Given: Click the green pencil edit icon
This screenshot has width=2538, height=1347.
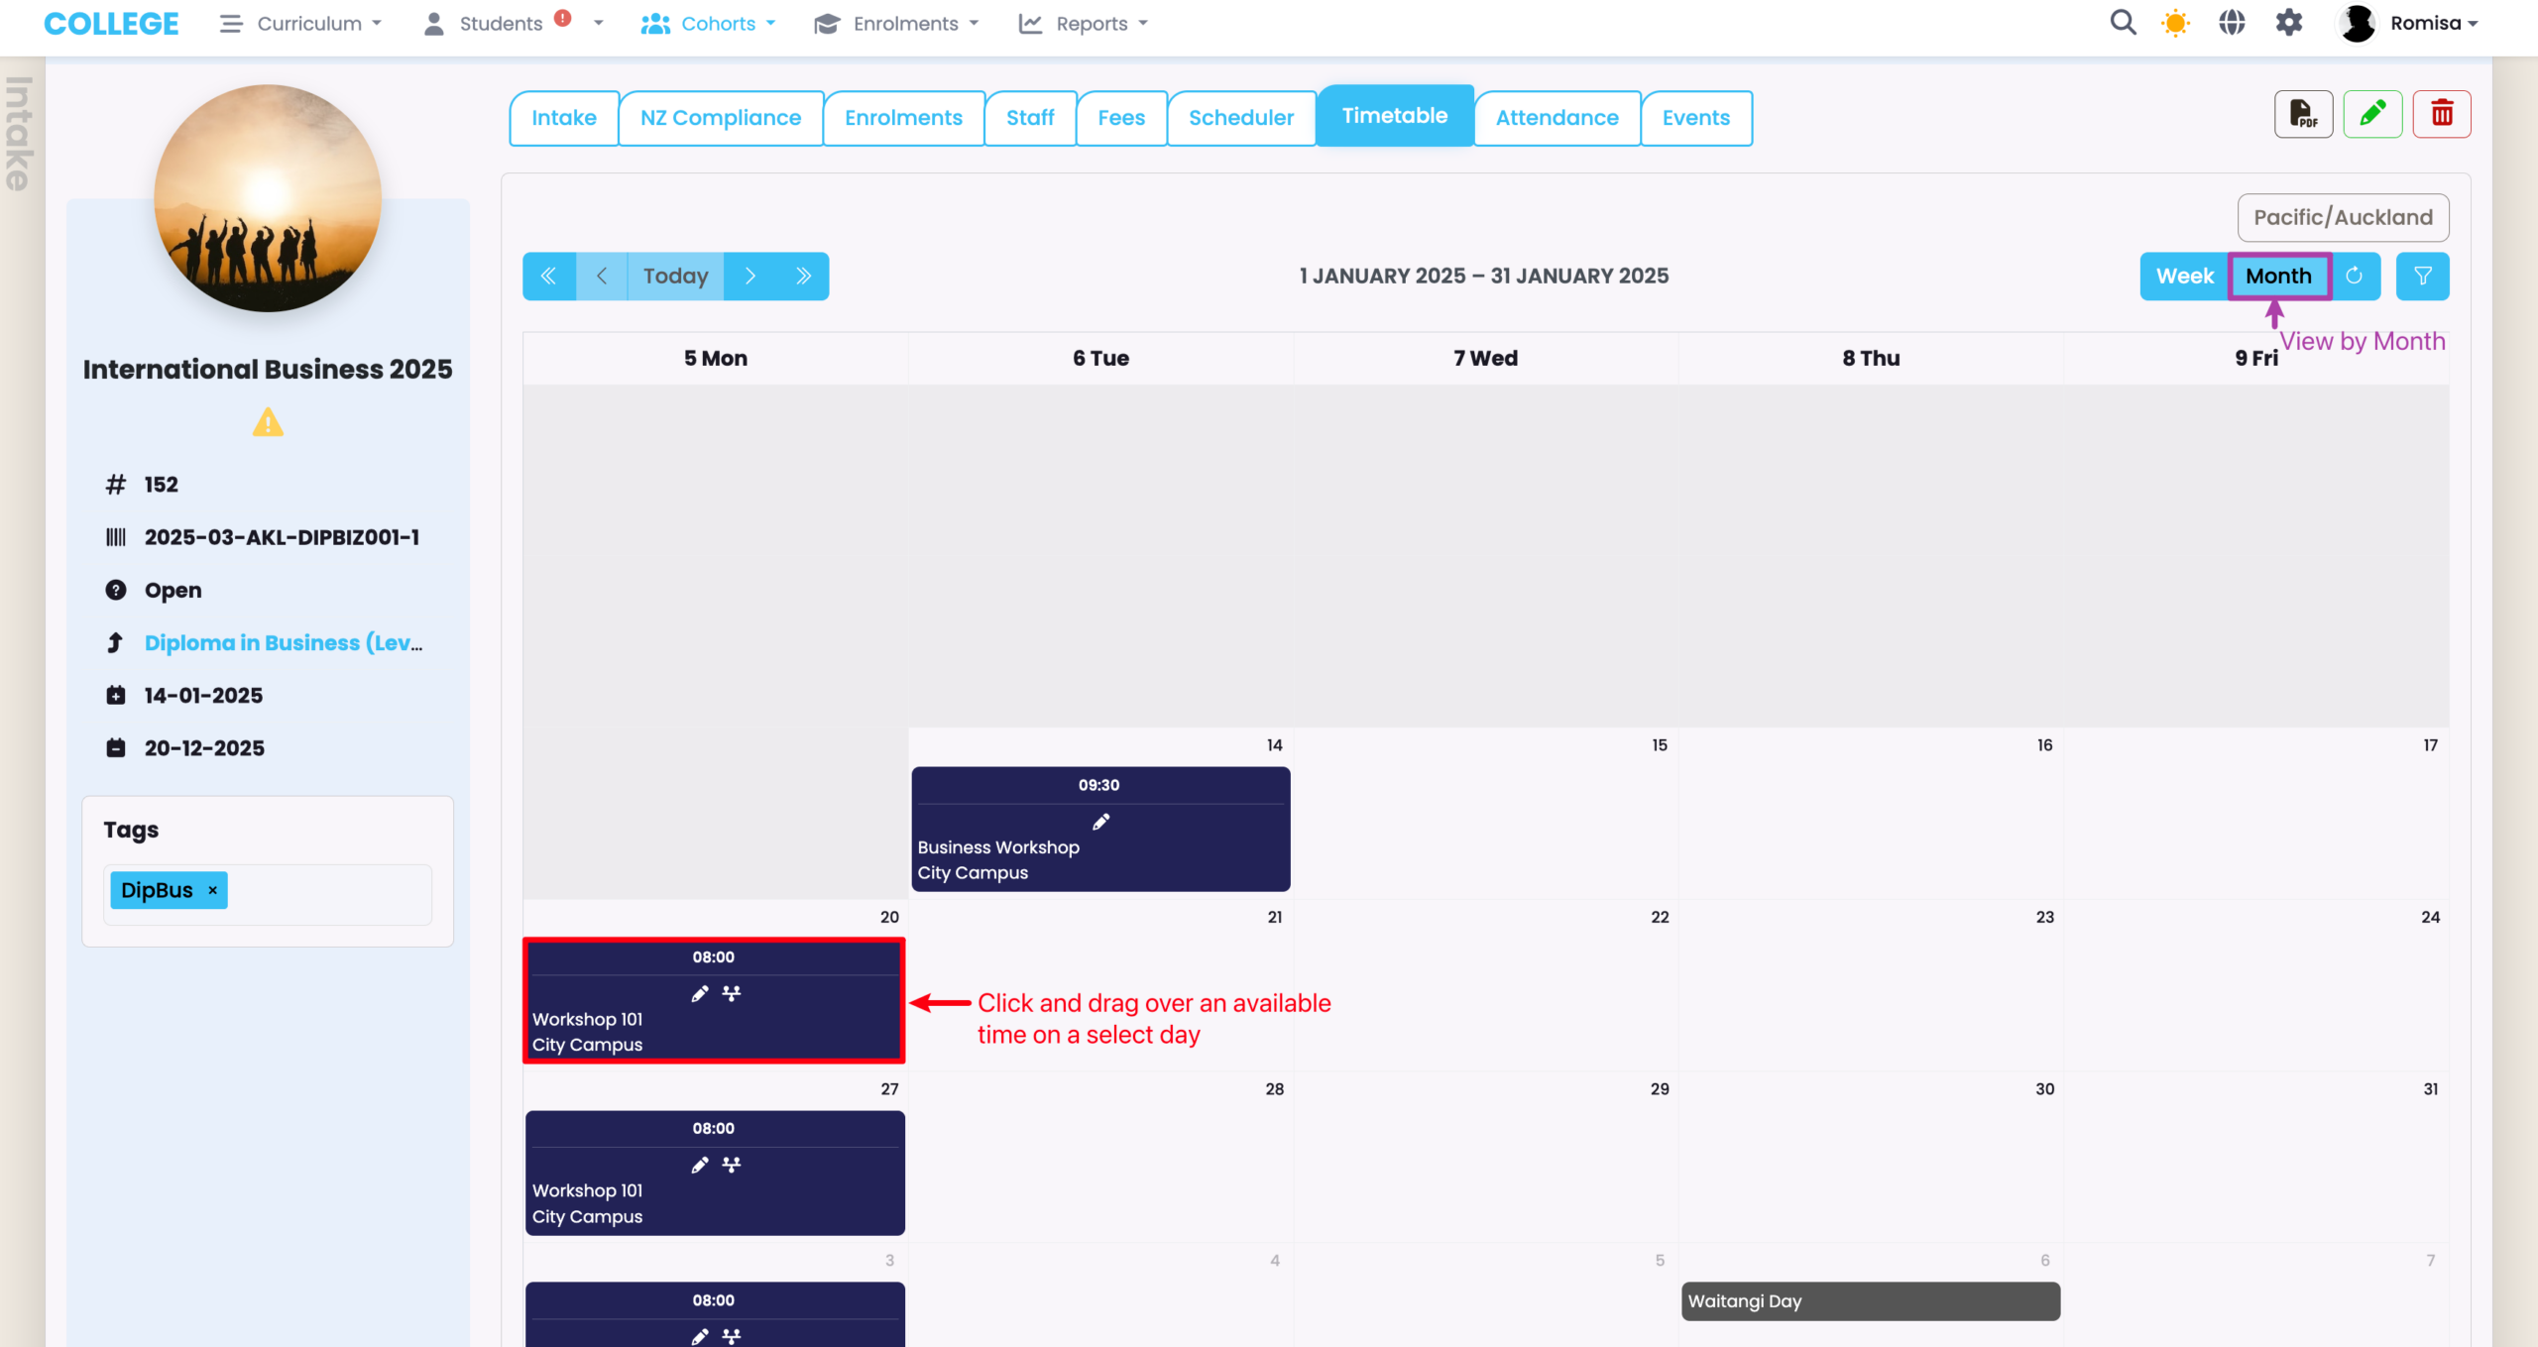Looking at the screenshot, I should tap(2372, 115).
